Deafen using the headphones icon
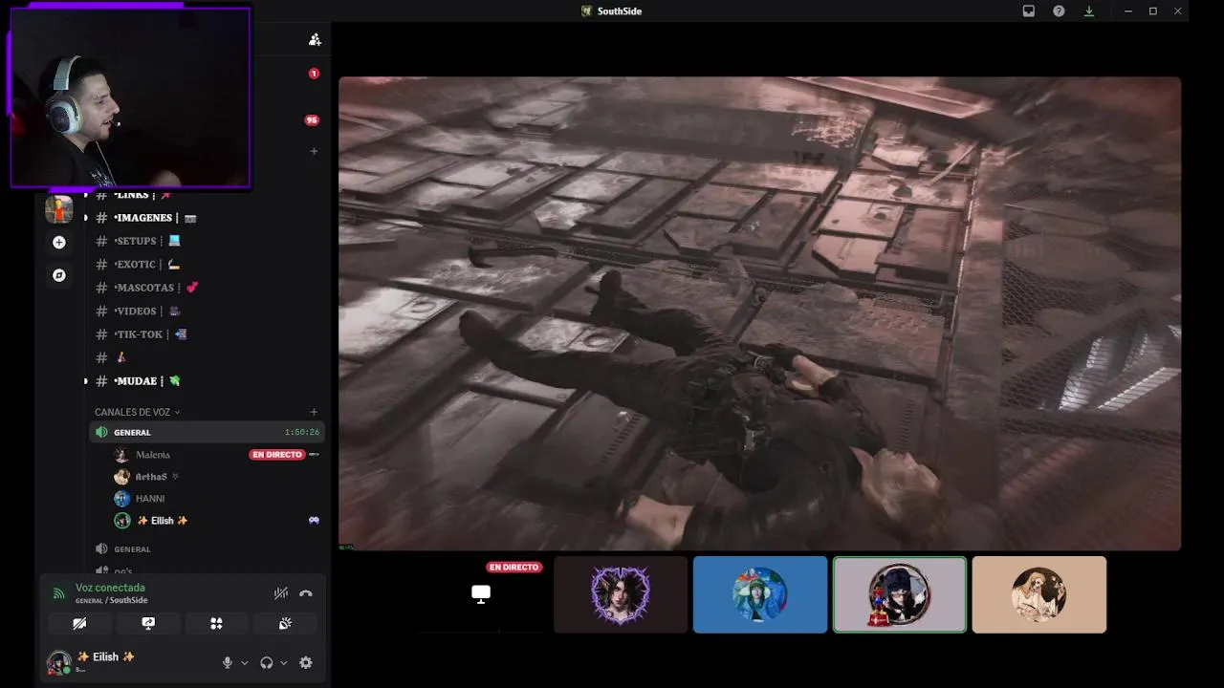Image resolution: width=1224 pixels, height=688 pixels. click(x=267, y=662)
